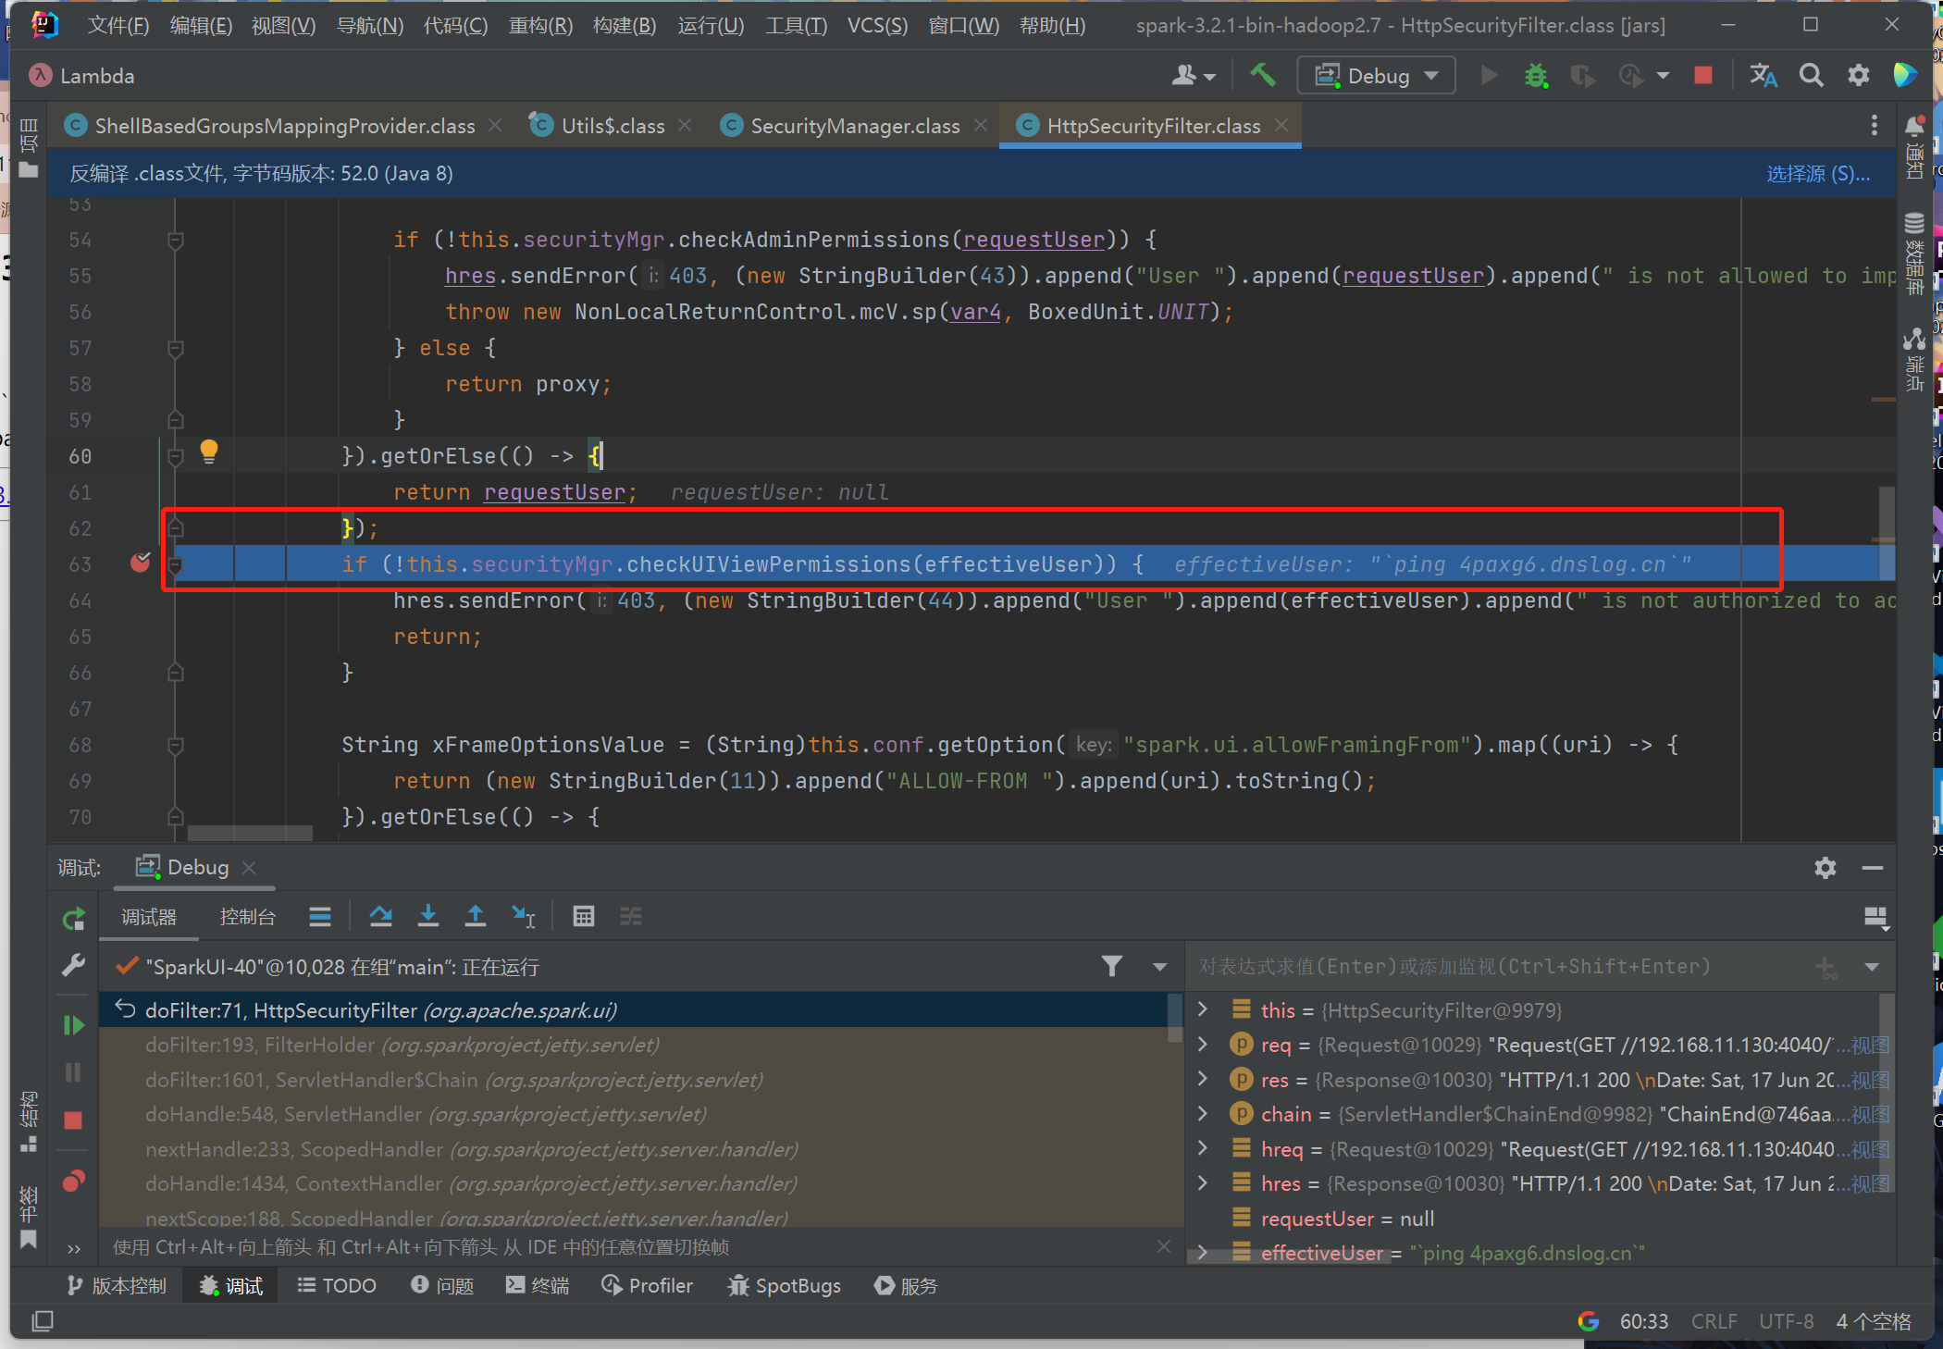This screenshot has height=1349, width=1943.
Task: Open the 运行(U) menu
Action: [x=710, y=25]
